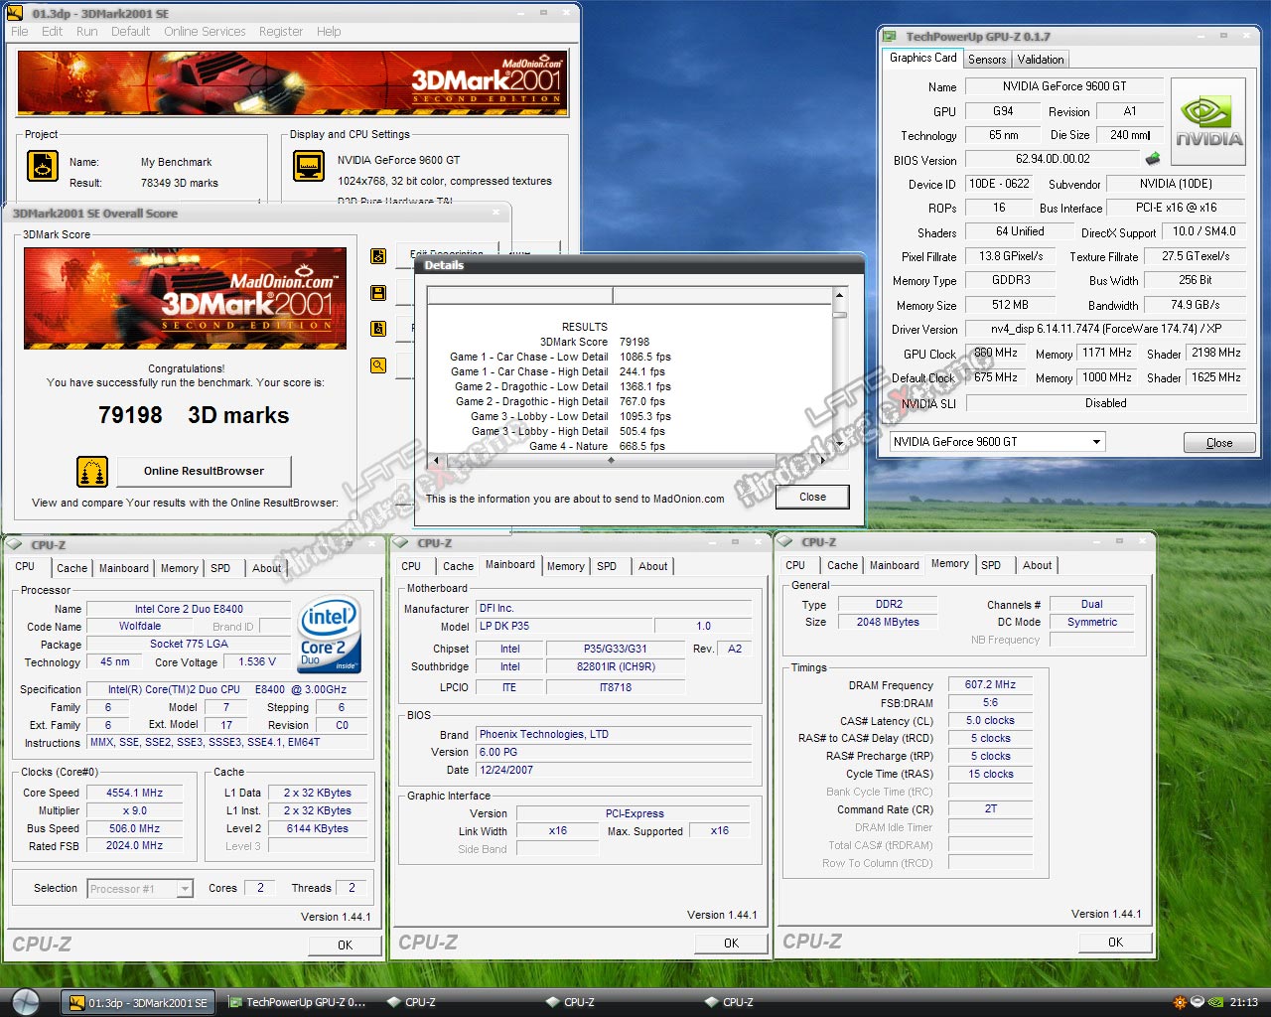Click Close in the Details dialog

812,497
